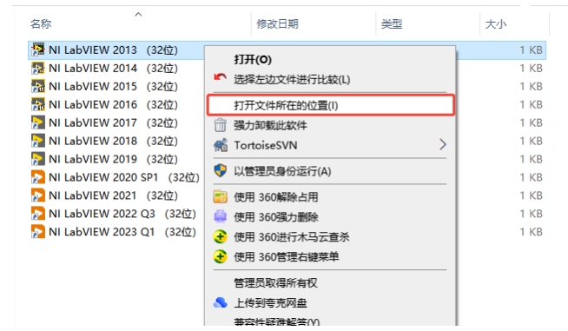Select 使用 360进行木马云查杀 menu entry
The width and height of the screenshot is (568, 331).
[292, 237]
